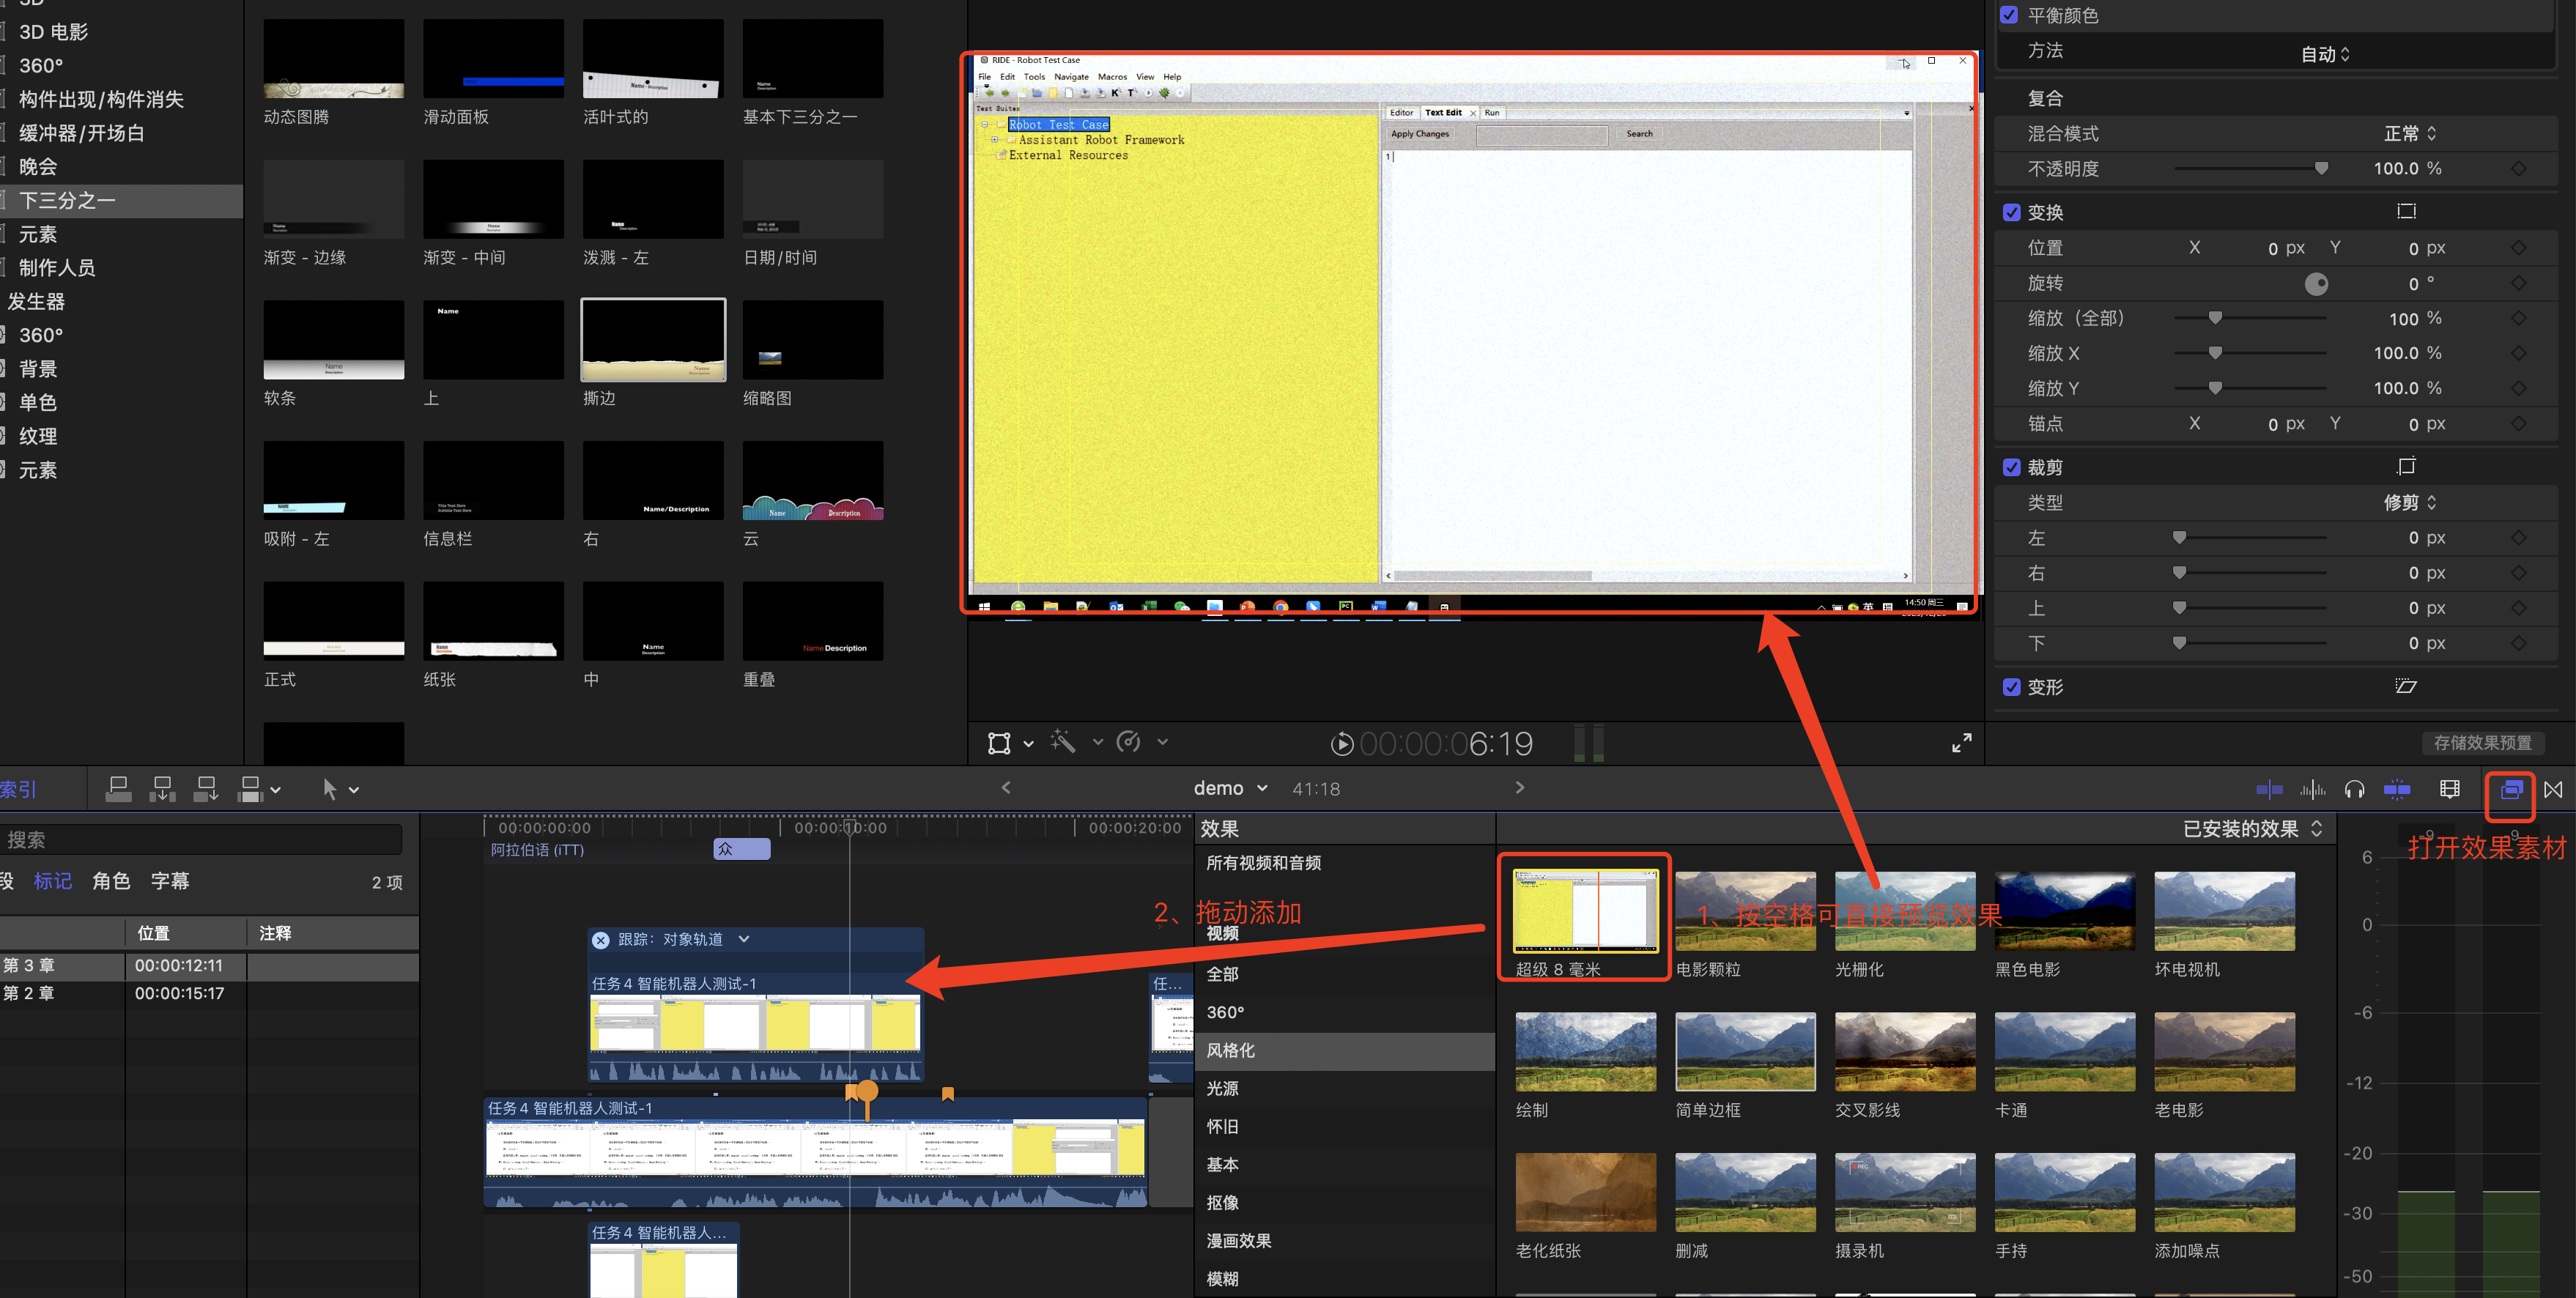
Task: Toggle the 变换 checkbox
Action: [2011, 212]
